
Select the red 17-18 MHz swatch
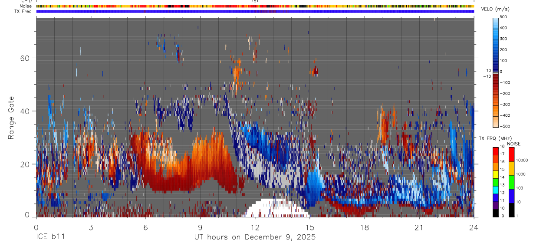coord(495,151)
